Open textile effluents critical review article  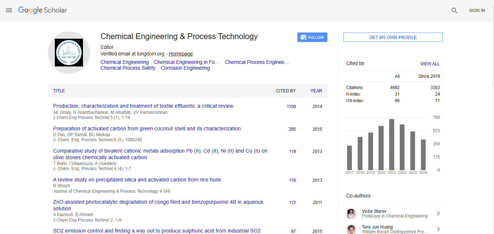click(143, 106)
